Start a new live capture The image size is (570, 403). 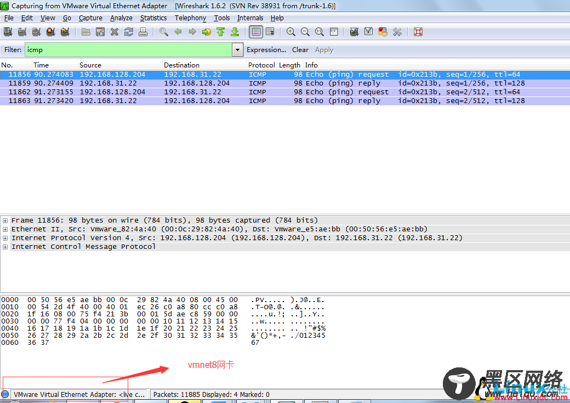click(36, 32)
